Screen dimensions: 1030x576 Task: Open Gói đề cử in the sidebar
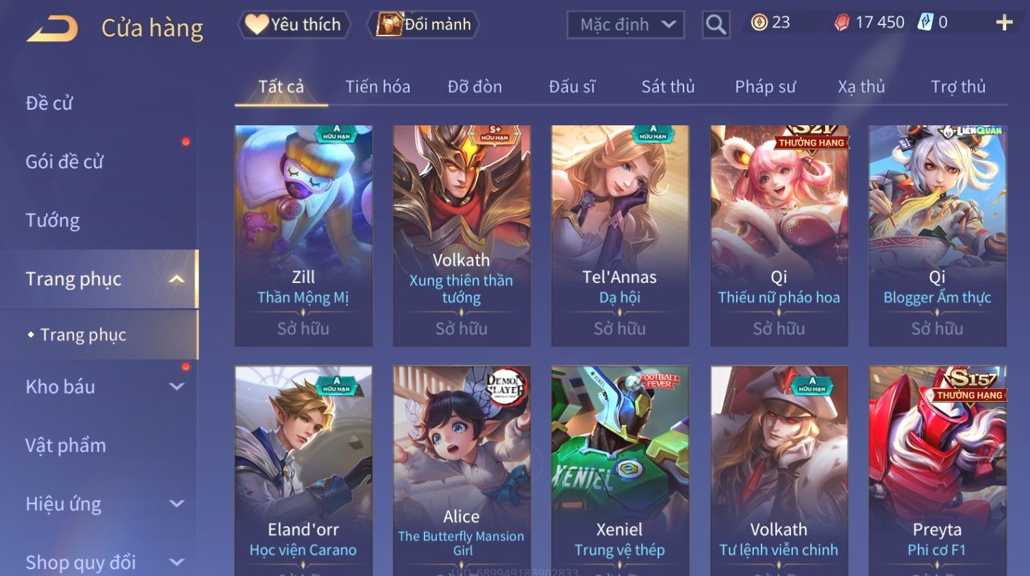64,162
